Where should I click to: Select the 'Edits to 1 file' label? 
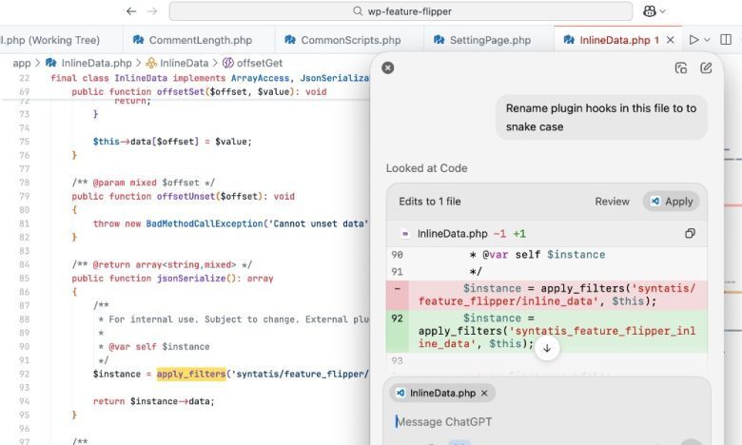(x=430, y=202)
